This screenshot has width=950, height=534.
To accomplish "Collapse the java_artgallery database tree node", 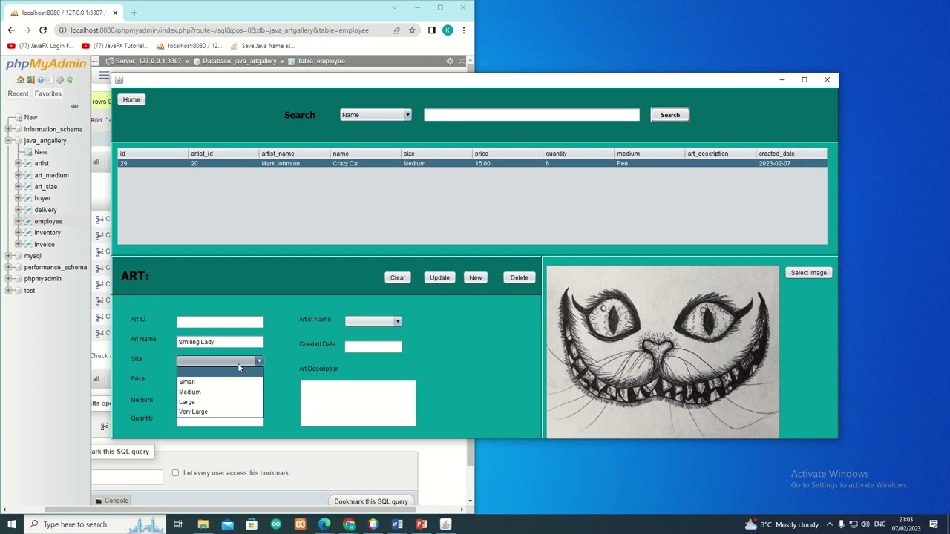I will (x=8, y=140).
